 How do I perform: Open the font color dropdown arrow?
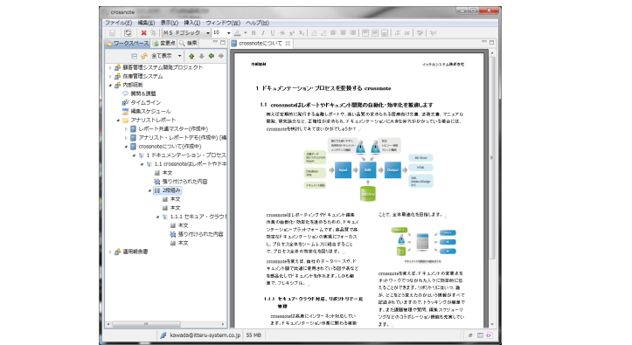point(245,33)
